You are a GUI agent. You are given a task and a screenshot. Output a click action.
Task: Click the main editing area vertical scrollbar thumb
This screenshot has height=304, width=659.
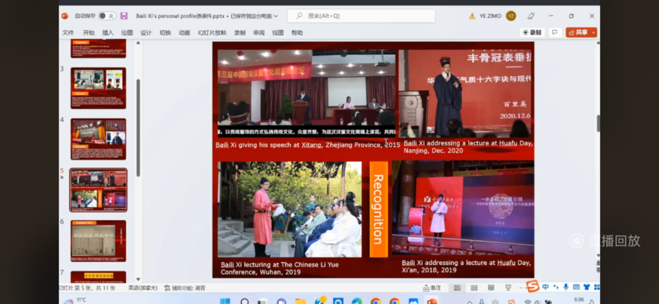click(x=599, y=124)
